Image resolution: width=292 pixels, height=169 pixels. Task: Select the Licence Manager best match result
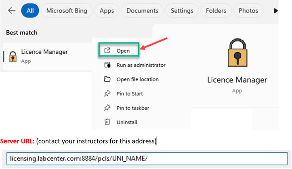click(48, 56)
